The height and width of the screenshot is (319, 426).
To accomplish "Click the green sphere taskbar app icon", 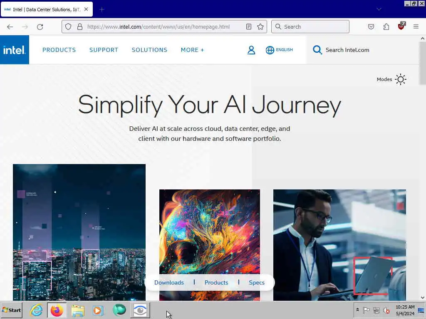I will coord(119,310).
